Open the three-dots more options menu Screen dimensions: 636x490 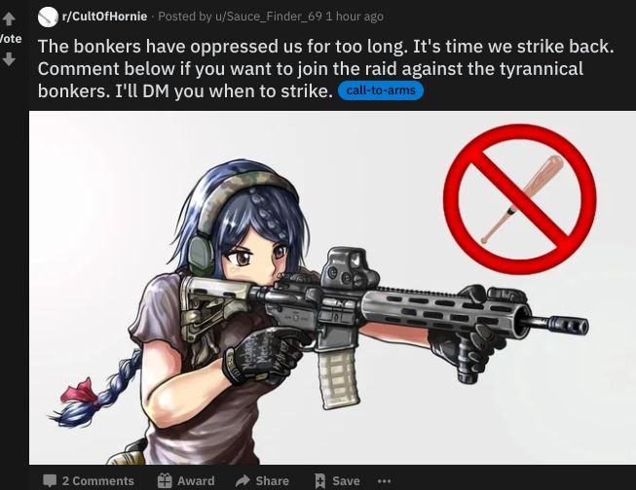tap(384, 481)
